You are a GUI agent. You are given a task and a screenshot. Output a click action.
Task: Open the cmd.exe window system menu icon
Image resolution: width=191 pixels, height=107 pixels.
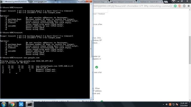click(x=1, y=2)
